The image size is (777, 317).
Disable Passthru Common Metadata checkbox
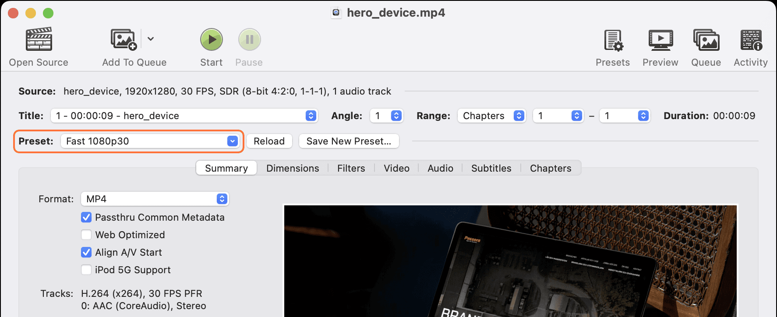point(86,218)
